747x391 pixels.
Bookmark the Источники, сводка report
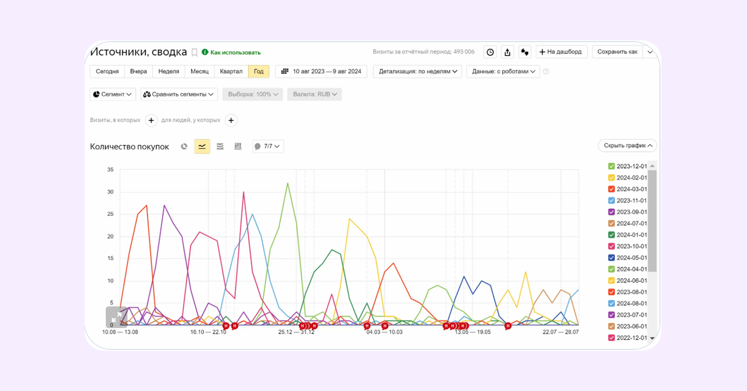tap(194, 52)
